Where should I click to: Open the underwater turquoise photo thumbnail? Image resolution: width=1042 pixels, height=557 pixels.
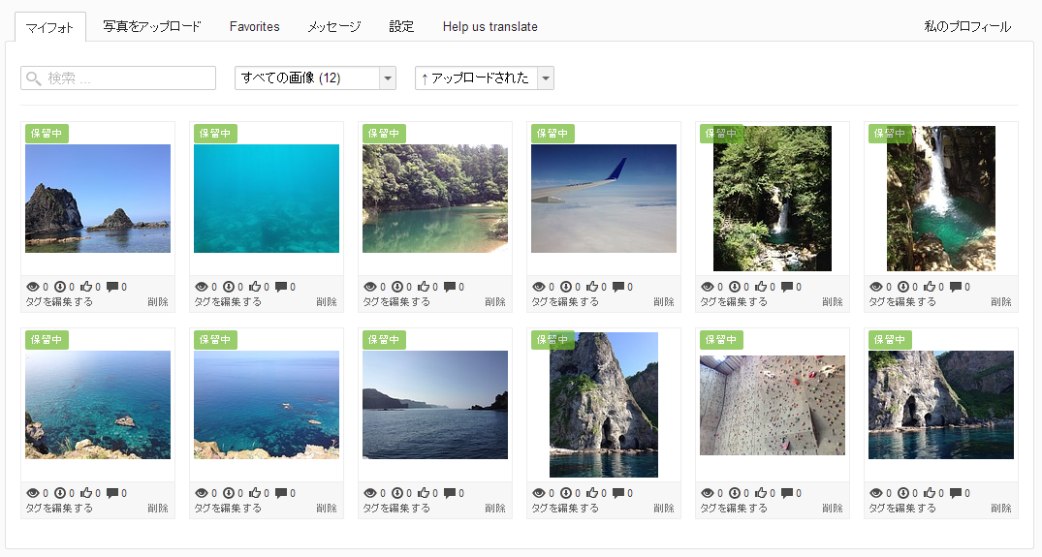tap(267, 199)
